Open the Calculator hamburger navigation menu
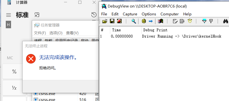The width and height of the screenshot is (229, 101). (9, 15)
